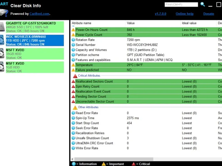The width and height of the screenshot is (222, 166).
Task: Click info icon beside Unsafe Shutdown Count
Action: pos(73,138)
